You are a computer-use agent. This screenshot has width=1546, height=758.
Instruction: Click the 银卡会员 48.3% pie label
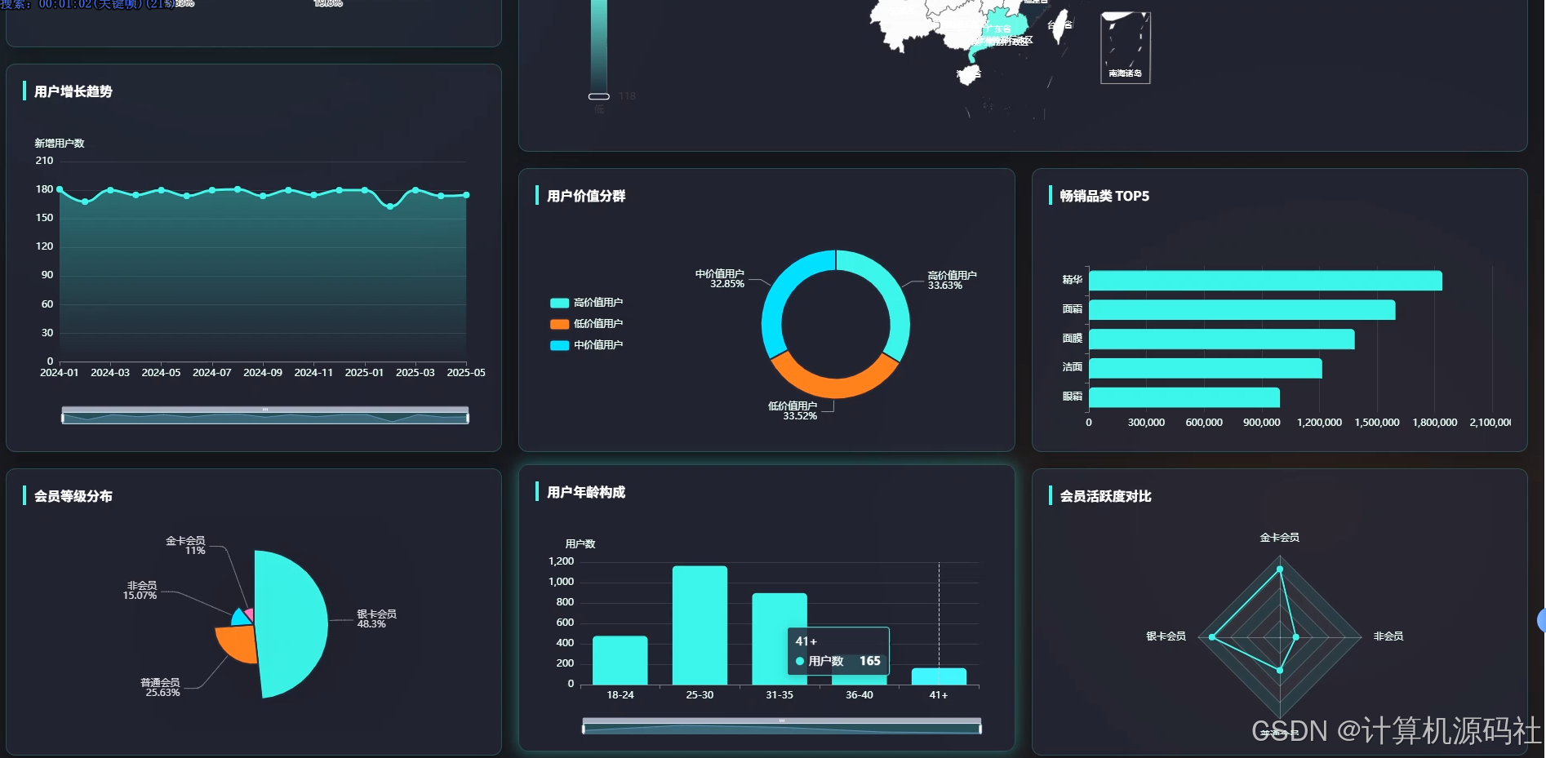pyautogui.click(x=376, y=619)
